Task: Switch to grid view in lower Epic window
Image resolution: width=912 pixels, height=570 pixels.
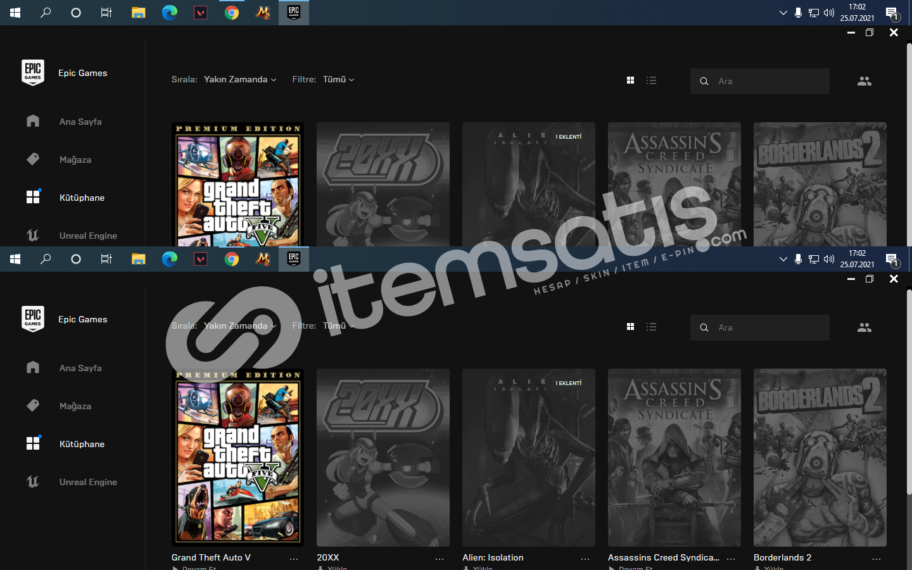Action: tap(630, 327)
